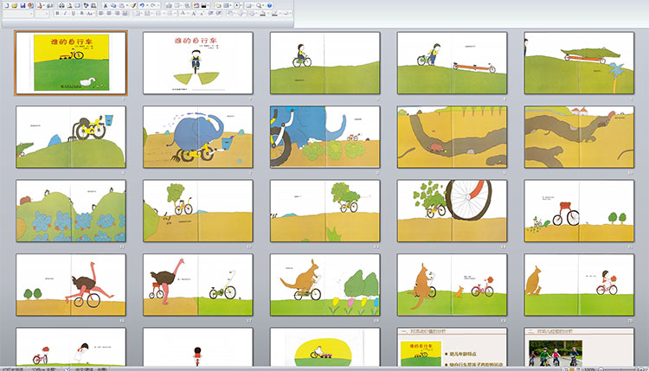Click the Zoom magnifier icon in the toolbar
The image size is (649, 371).
pyautogui.click(x=258, y=5)
